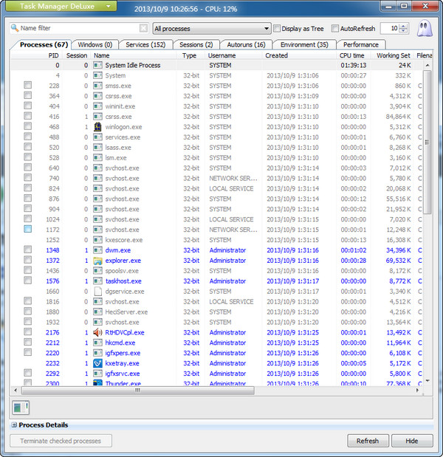This screenshot has height=457, width=443.
Task: Expand the Process Details section
Action: 14,425
